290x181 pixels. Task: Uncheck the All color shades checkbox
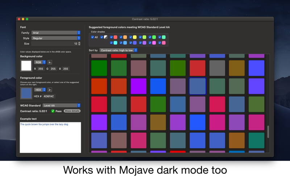[92, 37]
